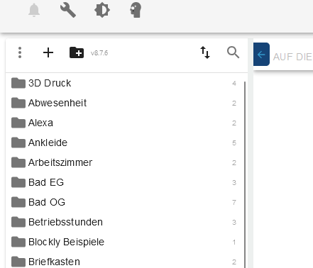
Task: Toggle the brightness theme icon
Action: (102, 10)
